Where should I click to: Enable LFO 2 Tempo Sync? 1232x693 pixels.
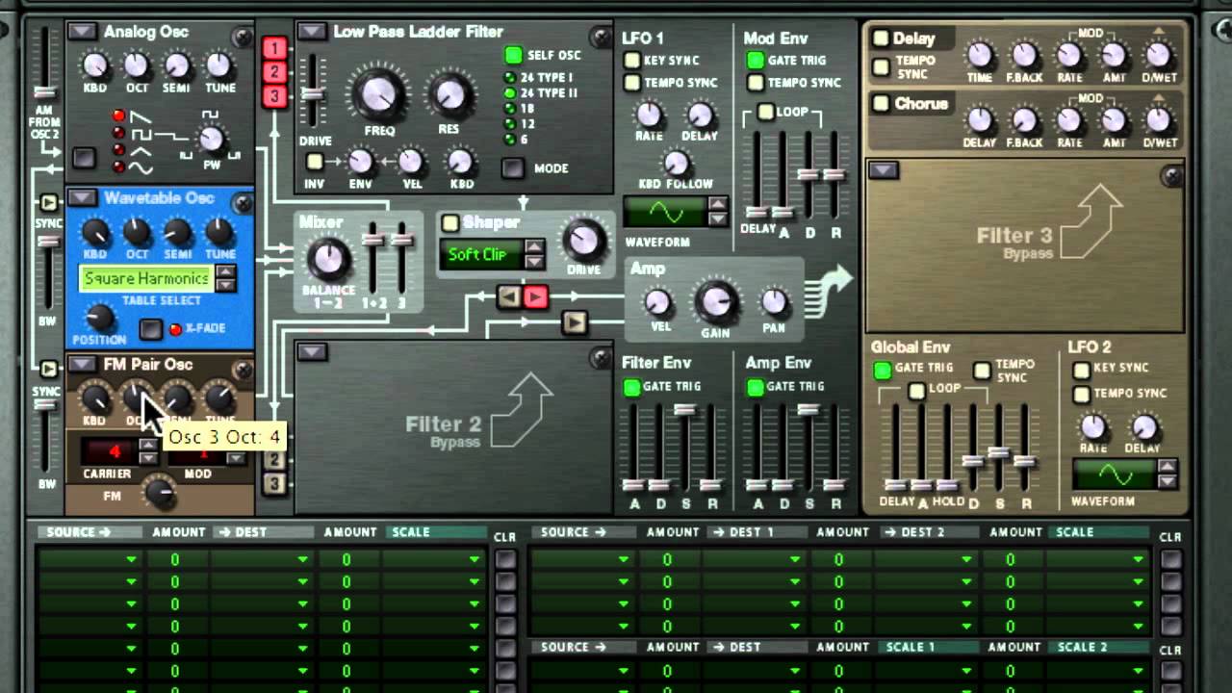pyautogui.click(x=1082, y=394)
